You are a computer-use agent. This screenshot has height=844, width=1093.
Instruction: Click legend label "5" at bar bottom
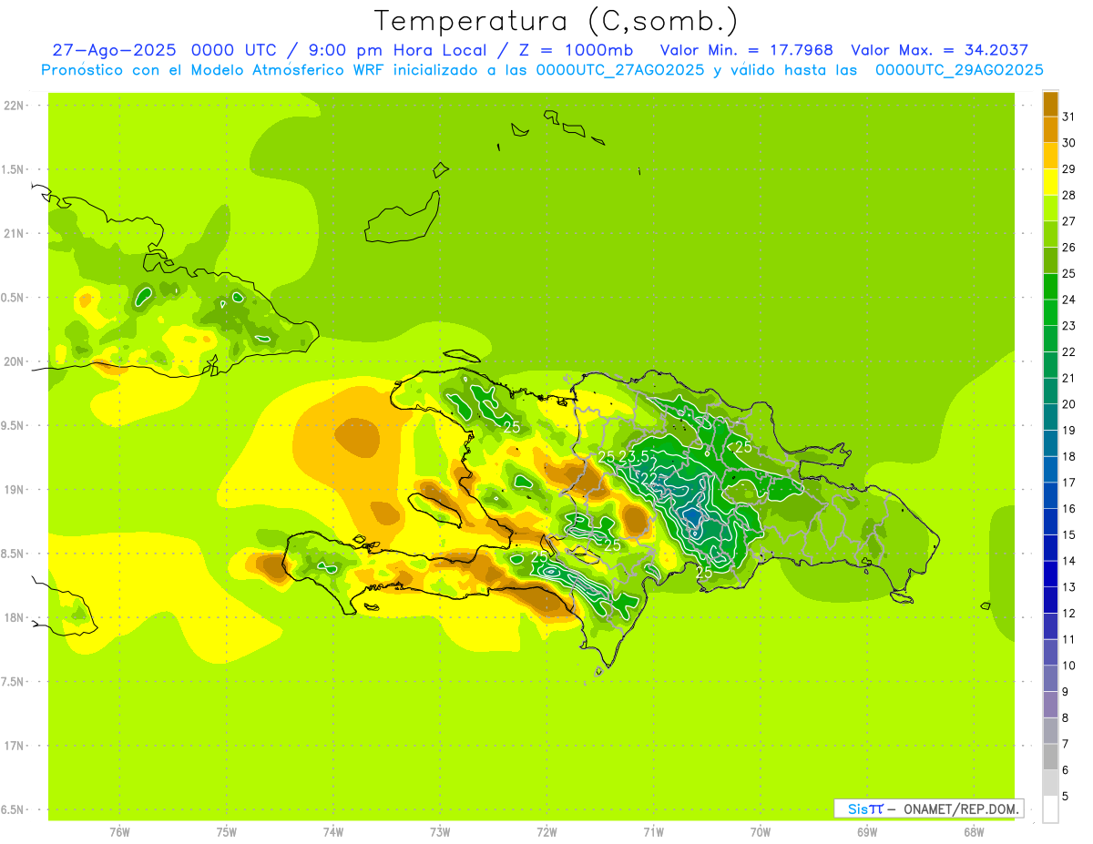tap(1066, 796)
